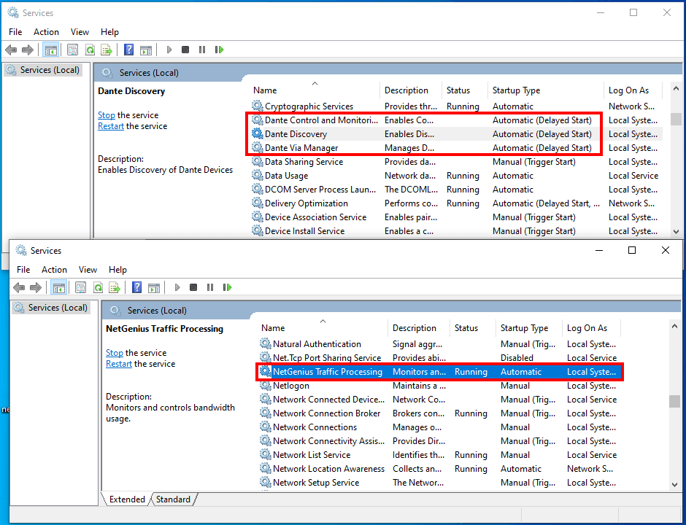686x525 pixels.
Task: Open View menu in Dante Discovery Services window
Action: tap(80, 32)
